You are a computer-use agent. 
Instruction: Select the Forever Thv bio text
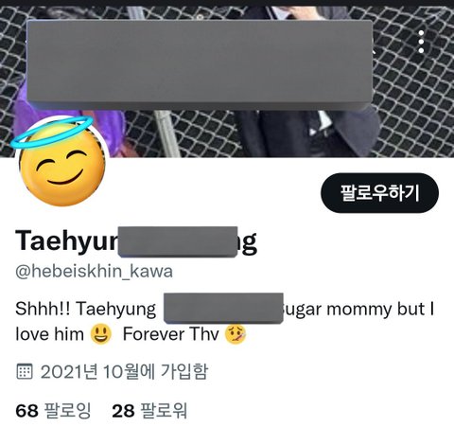click(170, 334)
